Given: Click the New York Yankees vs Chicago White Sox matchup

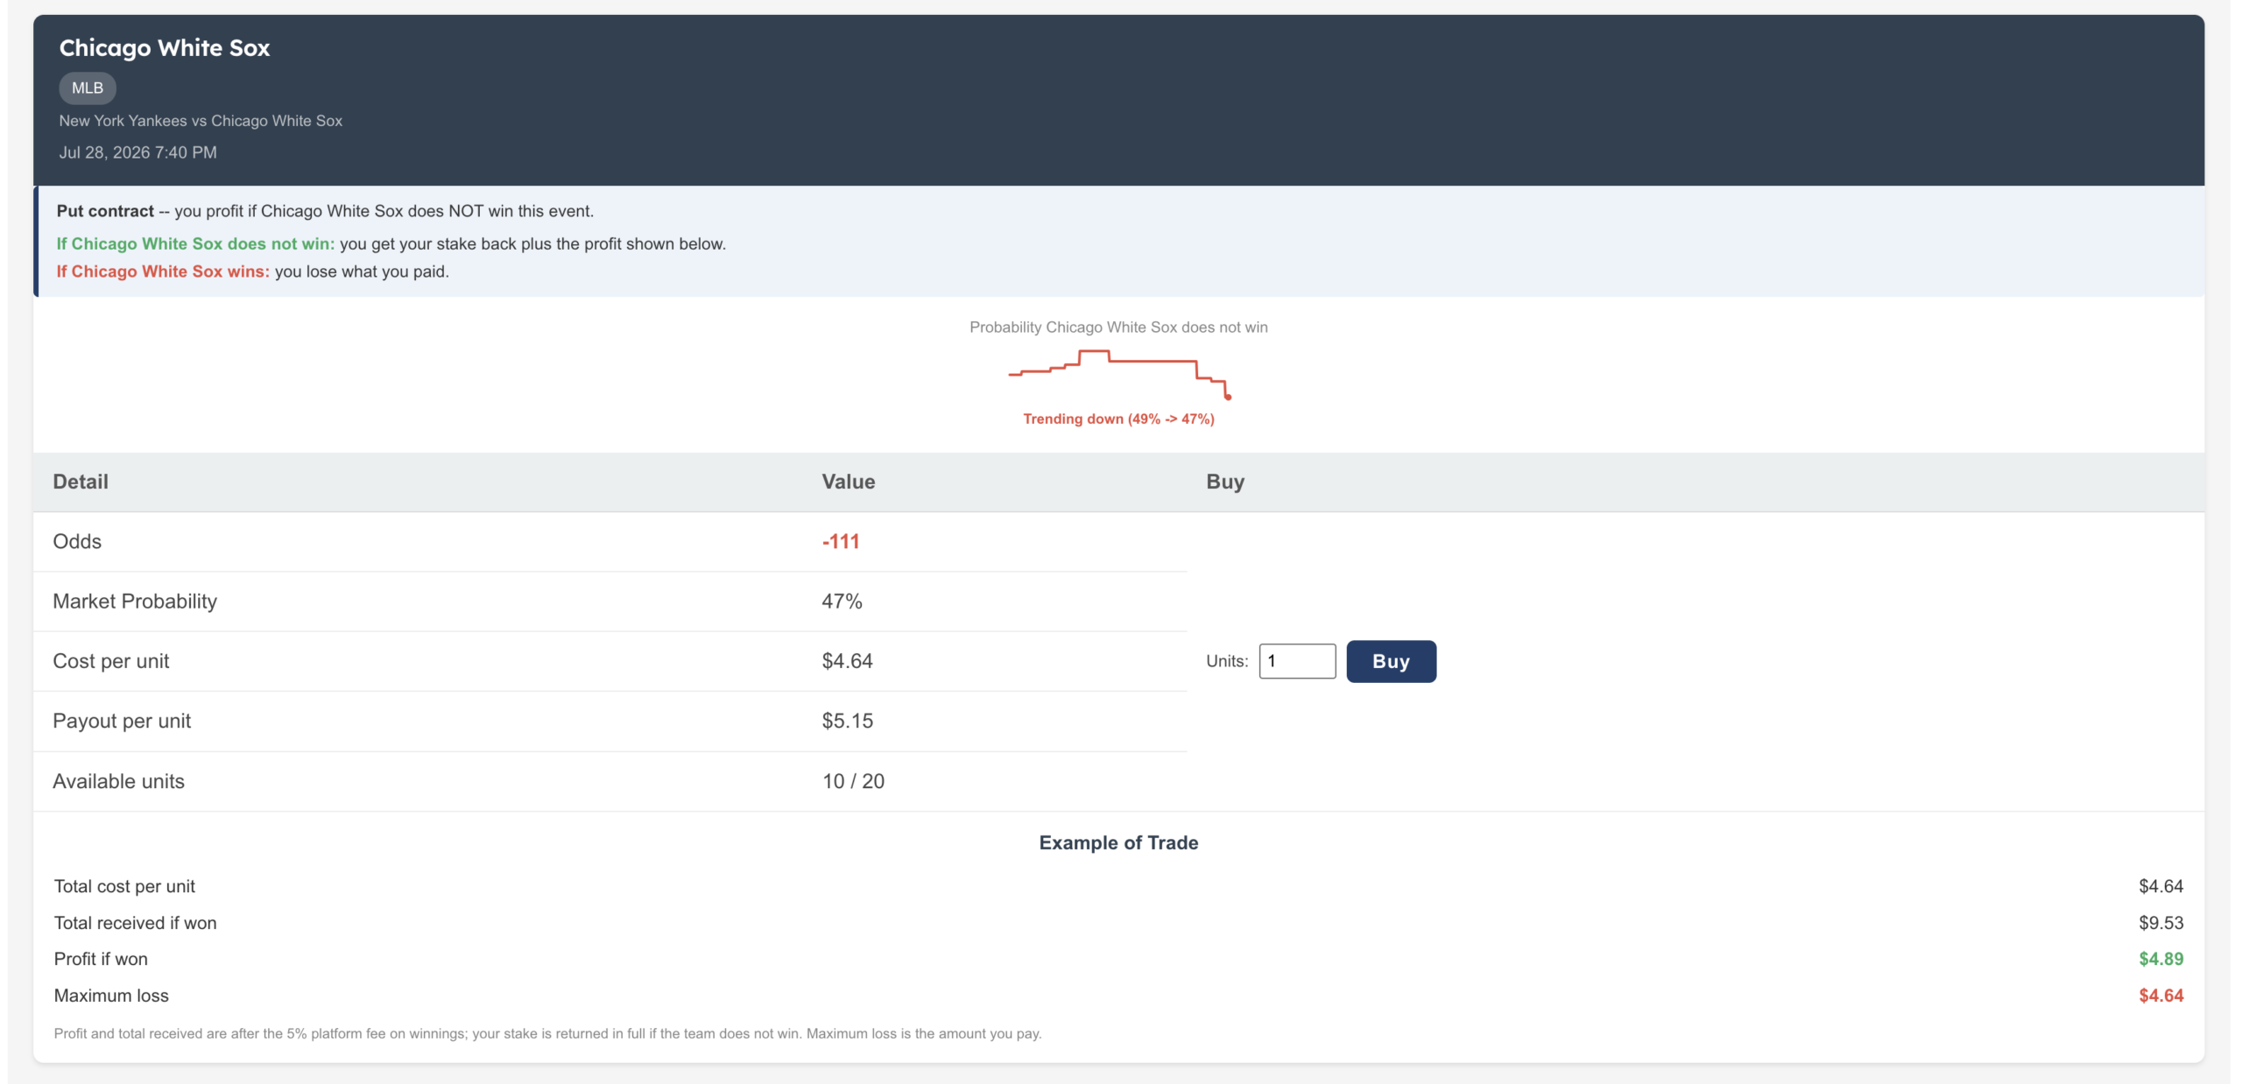Looking at the screenshot, I should pyautogui.click(x=201, y=121).
